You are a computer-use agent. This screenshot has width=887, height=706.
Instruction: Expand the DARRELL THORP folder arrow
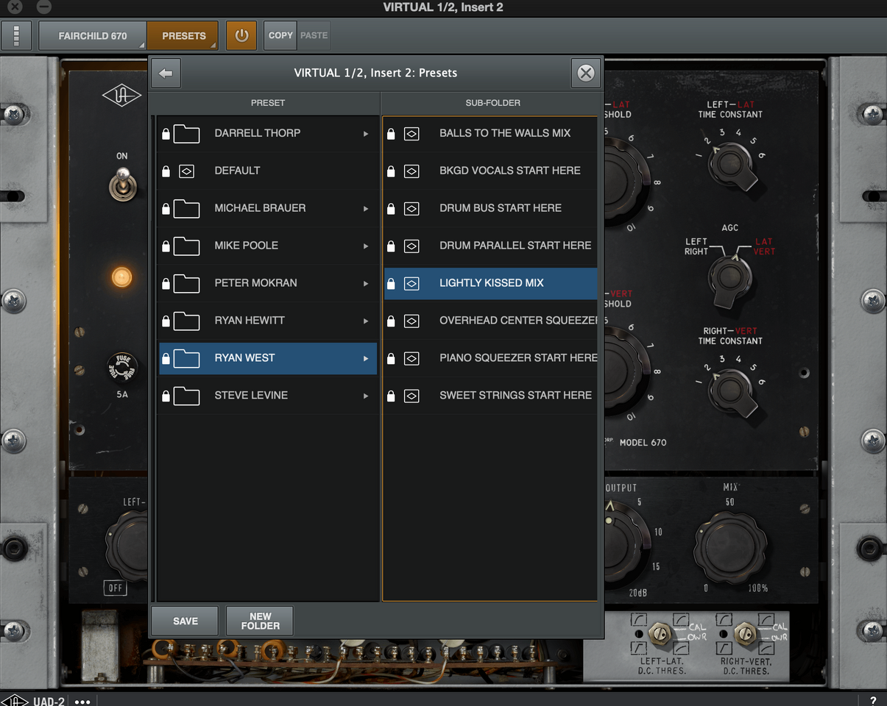(366, 134)
